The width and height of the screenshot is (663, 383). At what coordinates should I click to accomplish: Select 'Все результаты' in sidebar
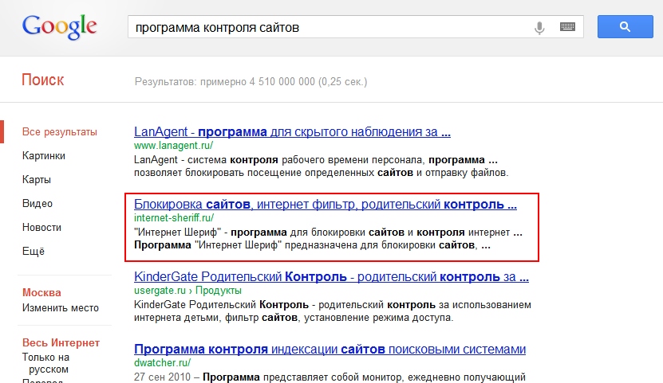pyautogui.click(x=60, y=132)
